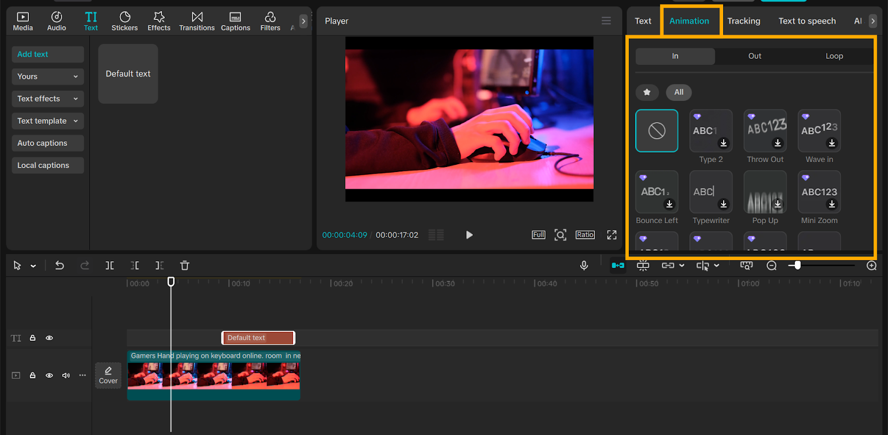Open the Transitions panel
The image size is (888, 435).
pyautogui.click(x=196, y=21)
